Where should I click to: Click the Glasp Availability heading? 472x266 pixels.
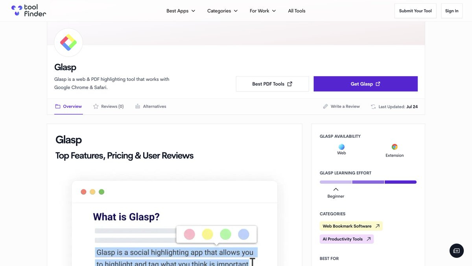(340, 137)
